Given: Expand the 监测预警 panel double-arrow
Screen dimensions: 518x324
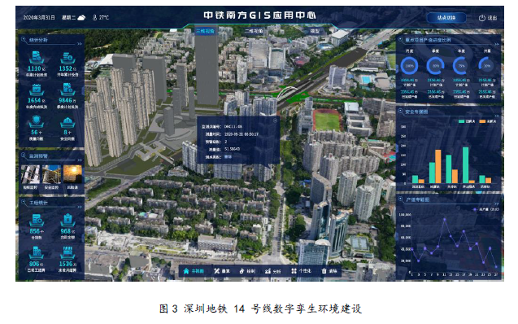Looking at the screenshot, I should [80, 160].
